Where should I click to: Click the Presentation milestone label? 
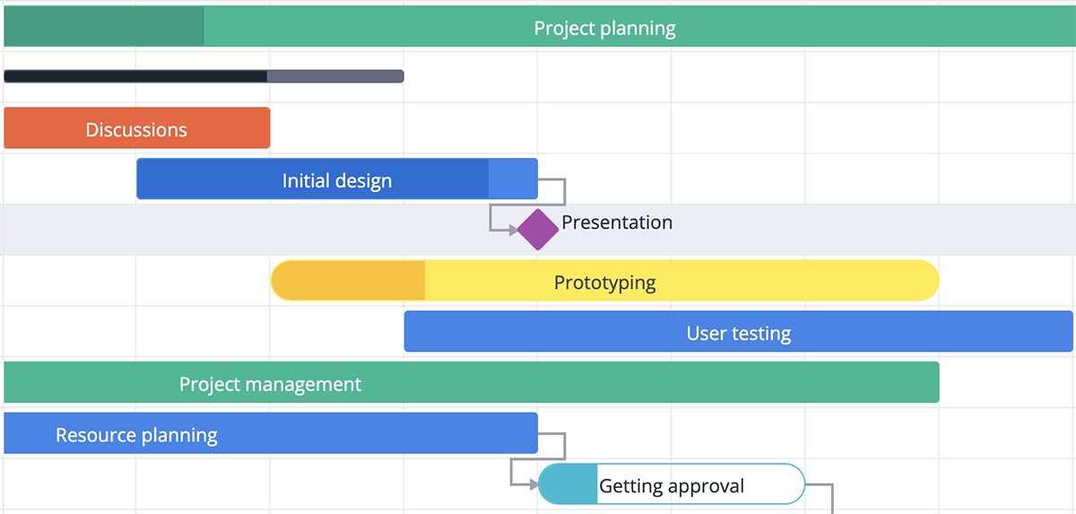[617, 222]
